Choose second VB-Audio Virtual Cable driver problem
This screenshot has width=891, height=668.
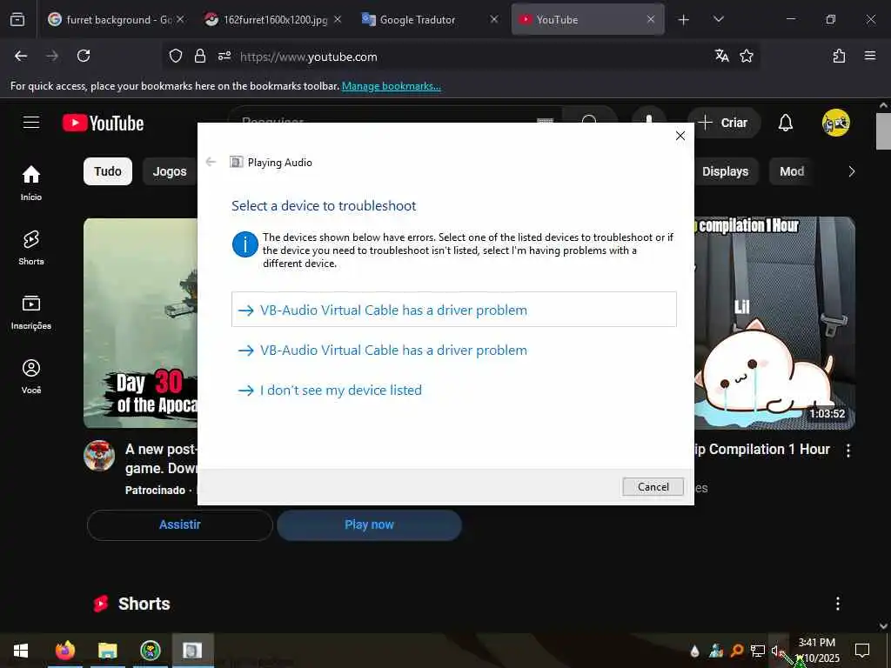(454, 350)
